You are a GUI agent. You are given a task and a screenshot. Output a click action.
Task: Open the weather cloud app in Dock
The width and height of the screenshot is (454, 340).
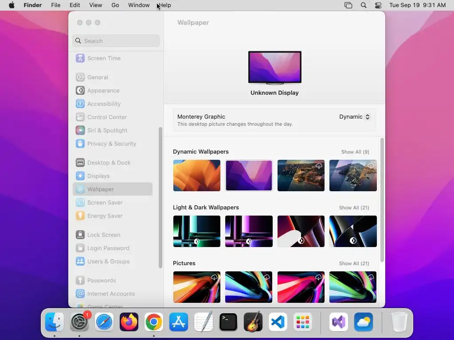coord(364,322)
